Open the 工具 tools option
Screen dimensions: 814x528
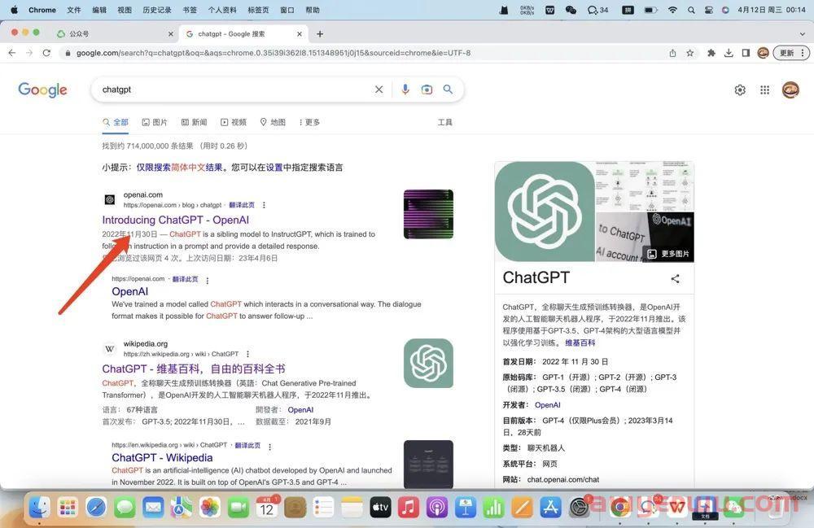(445, 122)
